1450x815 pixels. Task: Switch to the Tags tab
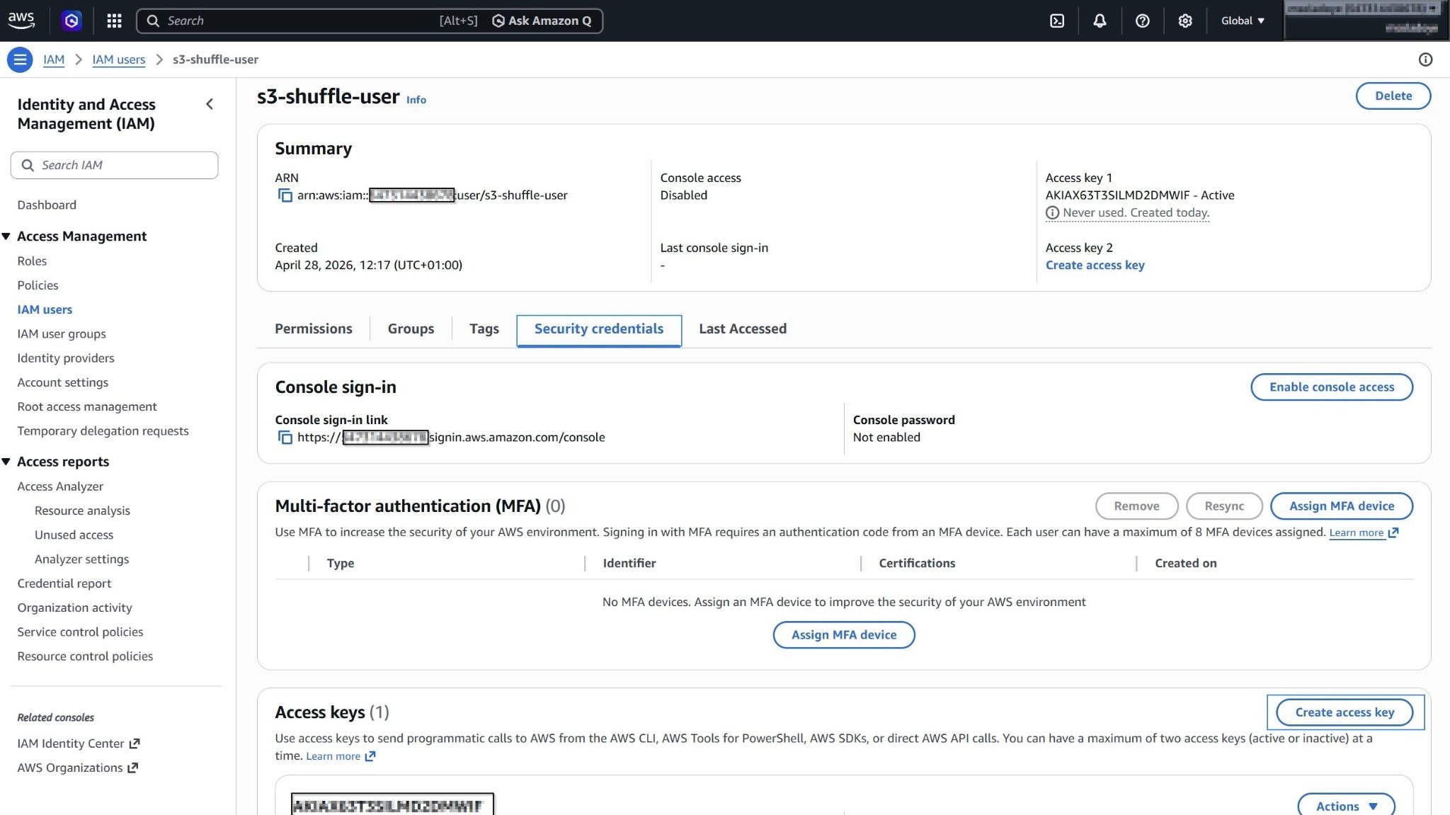pos(484,329)
